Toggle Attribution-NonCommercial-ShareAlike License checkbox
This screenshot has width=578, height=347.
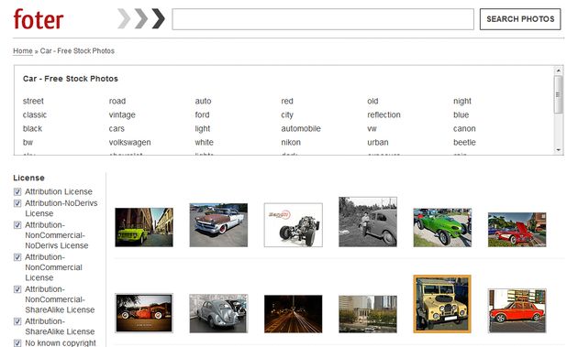coord(17,289)
